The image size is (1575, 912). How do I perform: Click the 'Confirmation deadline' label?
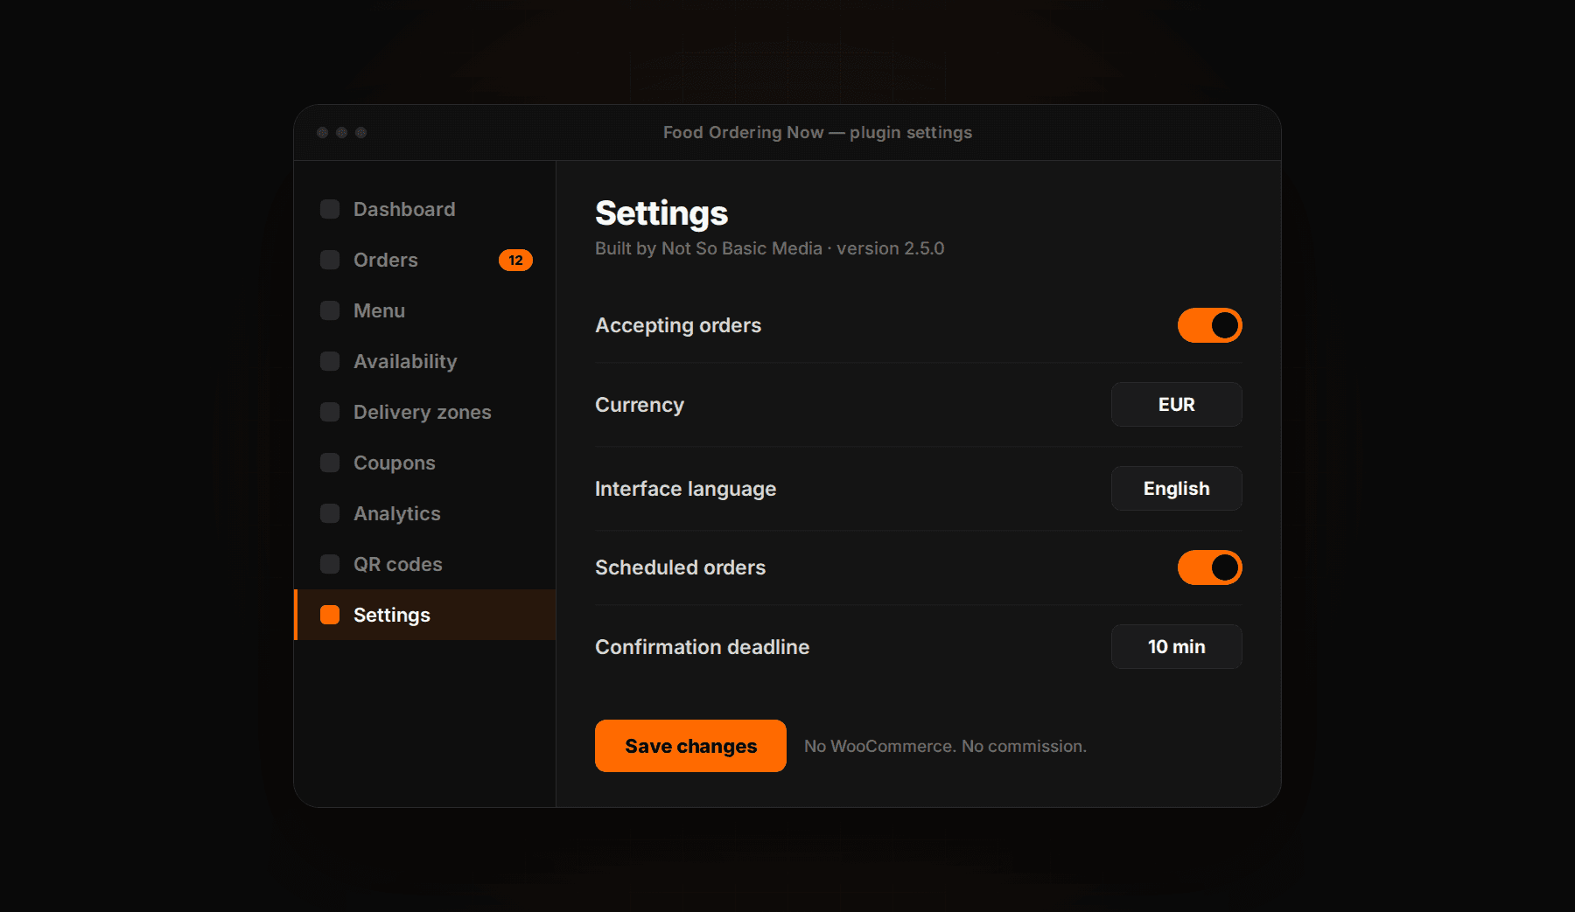coord(703,647)
